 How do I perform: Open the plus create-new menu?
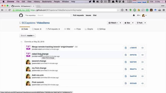tap(139, 15)
